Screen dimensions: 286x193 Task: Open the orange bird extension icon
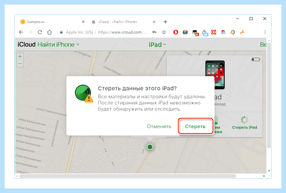tap(242, 32)
